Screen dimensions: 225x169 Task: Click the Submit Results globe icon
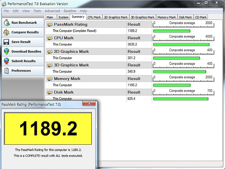(x=7, y=61)
